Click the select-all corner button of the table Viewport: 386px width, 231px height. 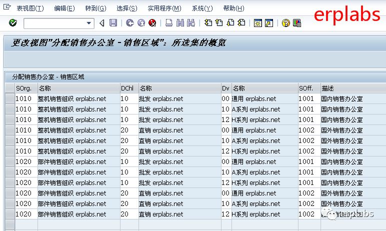tap(10, 88)
